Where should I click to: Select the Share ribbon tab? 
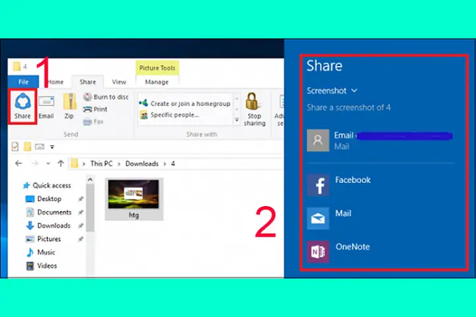pos(88,82)
